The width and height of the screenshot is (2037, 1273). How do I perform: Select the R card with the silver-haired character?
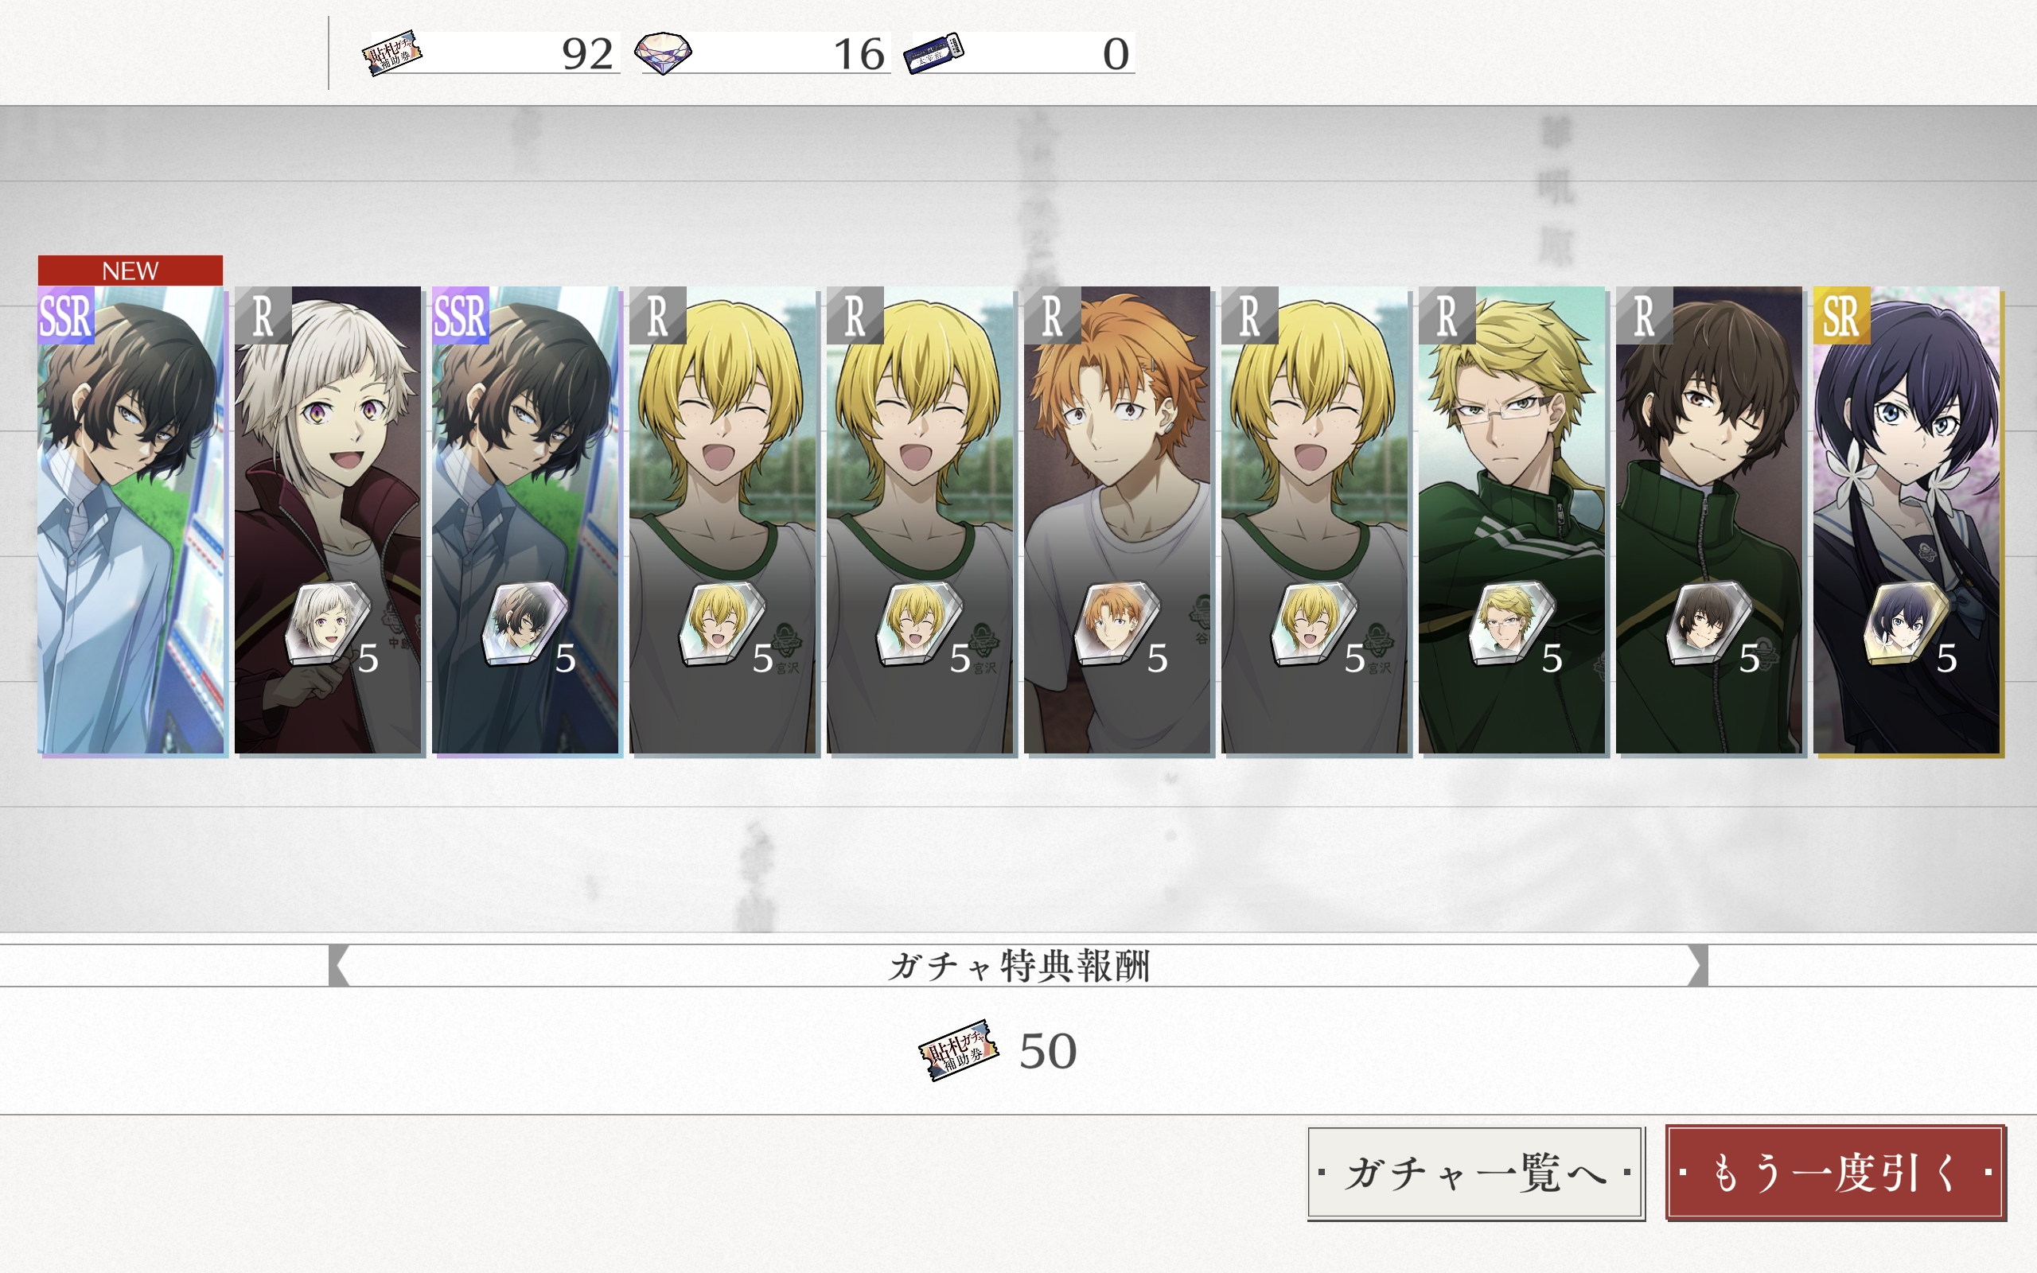(x=329, y=520)
